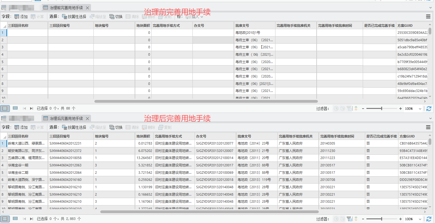Add a field in 治理后完善用地手续 table

[21, 127]
